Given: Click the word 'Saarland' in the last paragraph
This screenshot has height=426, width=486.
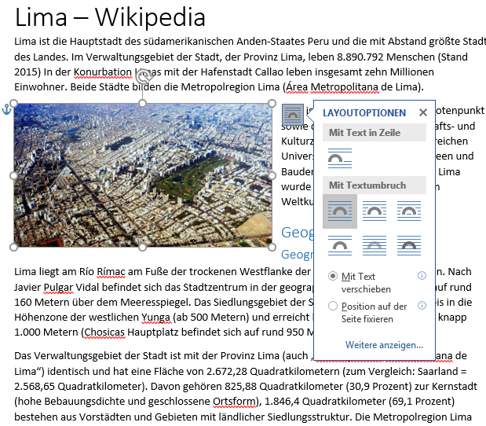Looking at the screenshot, I should 437,372.
